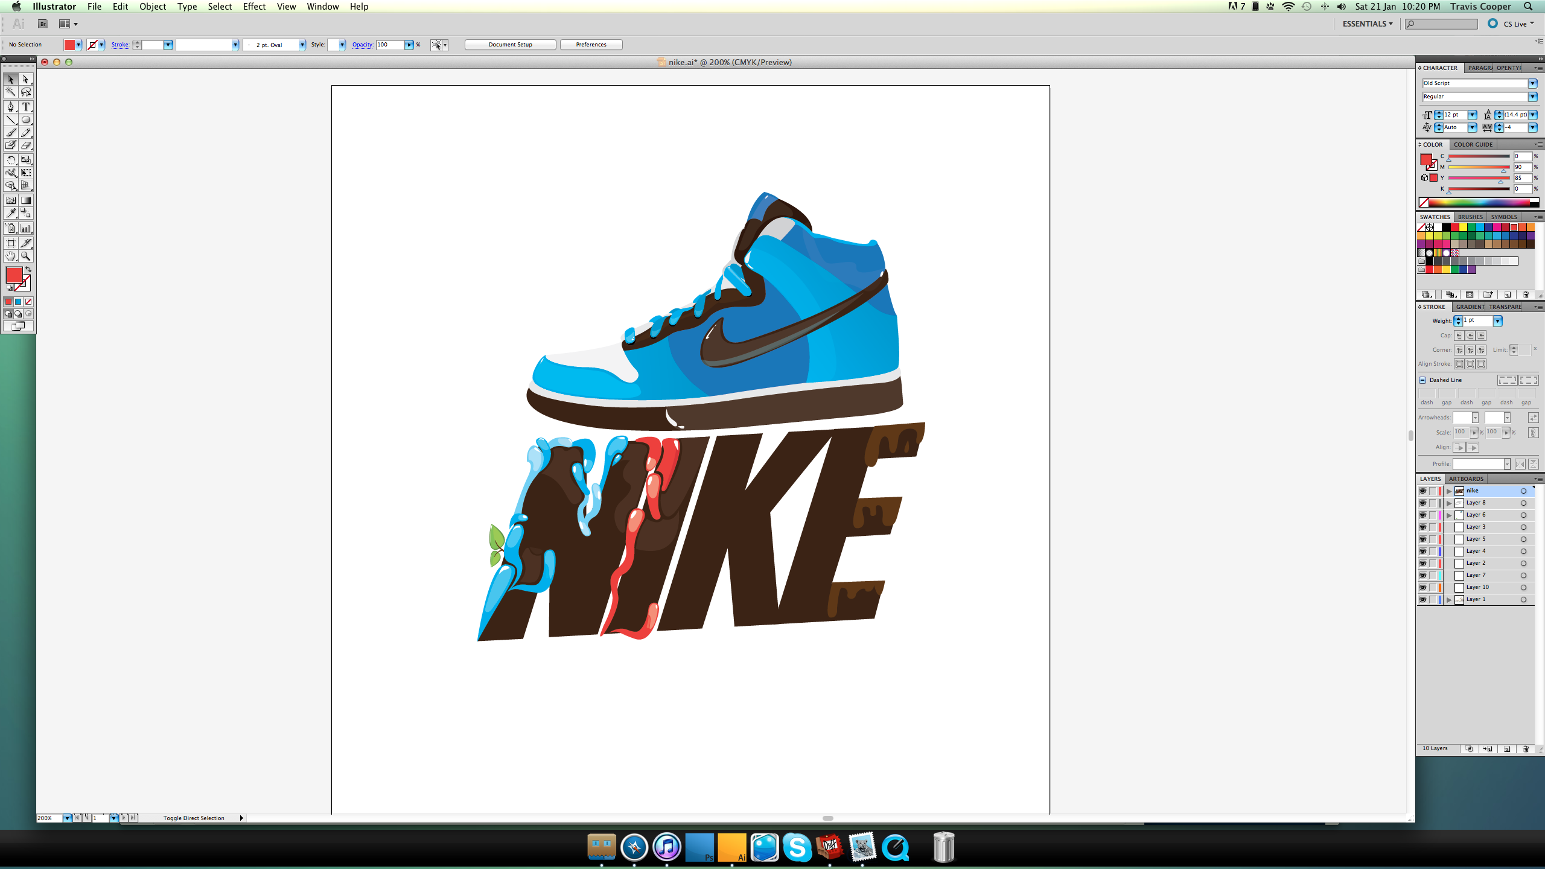Switch to the Brushes tab

(x=1470, y=217)
